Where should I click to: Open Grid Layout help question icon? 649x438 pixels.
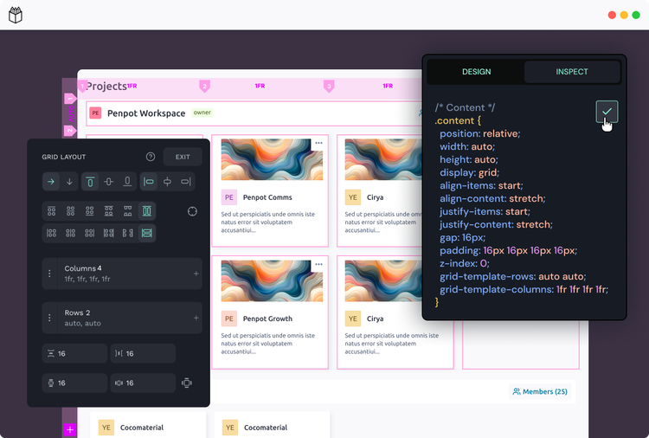151,157
